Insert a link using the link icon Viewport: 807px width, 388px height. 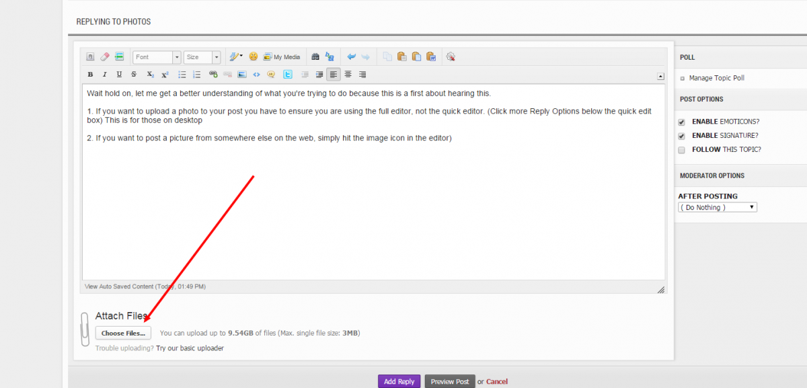coord(213,75)
